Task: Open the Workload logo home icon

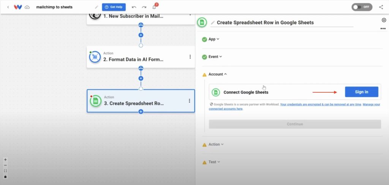Action: pos(18,7)
